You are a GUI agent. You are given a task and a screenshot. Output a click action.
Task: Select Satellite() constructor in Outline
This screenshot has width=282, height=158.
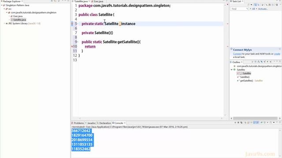(x=245, y=77)
